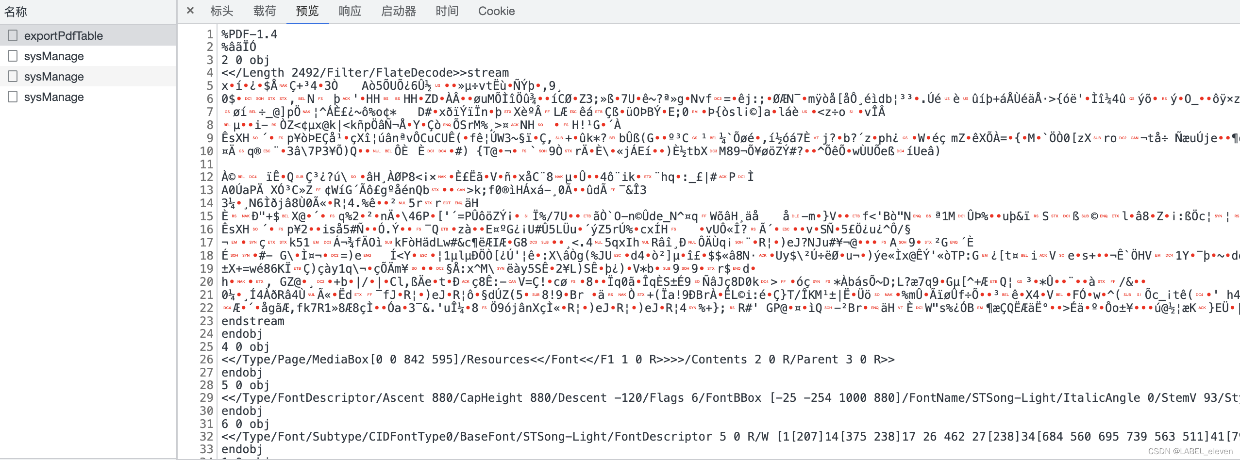
Task: Open the 启动器 tab
Action: [x=399, y=11]
